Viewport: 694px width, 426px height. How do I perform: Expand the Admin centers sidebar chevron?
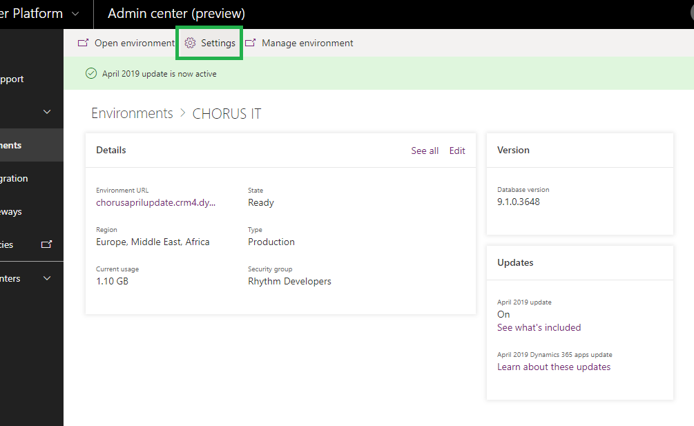(x=47, y=278)
